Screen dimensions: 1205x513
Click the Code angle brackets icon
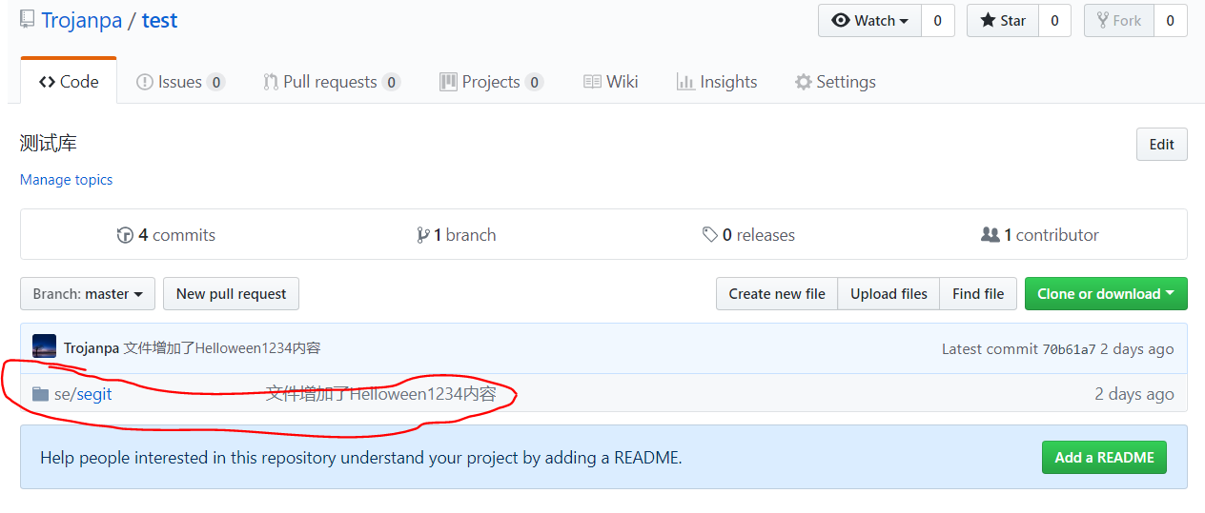pos(47,82)
